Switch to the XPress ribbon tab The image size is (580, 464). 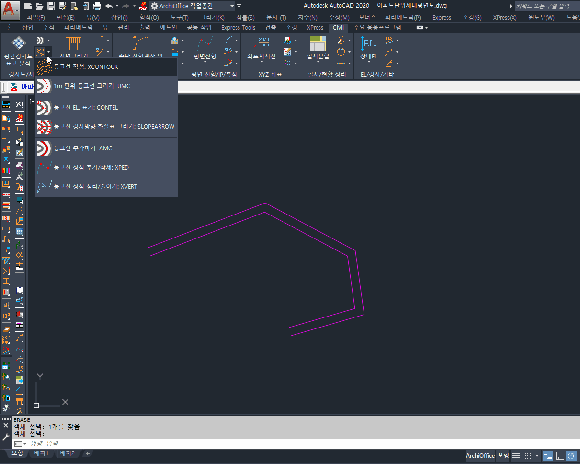(x=315, y=28)
